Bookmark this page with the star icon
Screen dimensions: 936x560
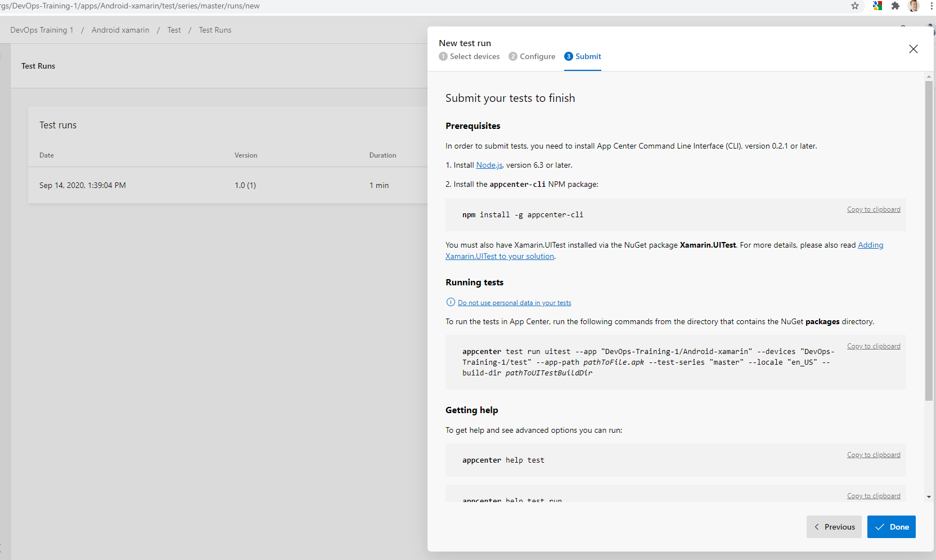tap(855, 6)
